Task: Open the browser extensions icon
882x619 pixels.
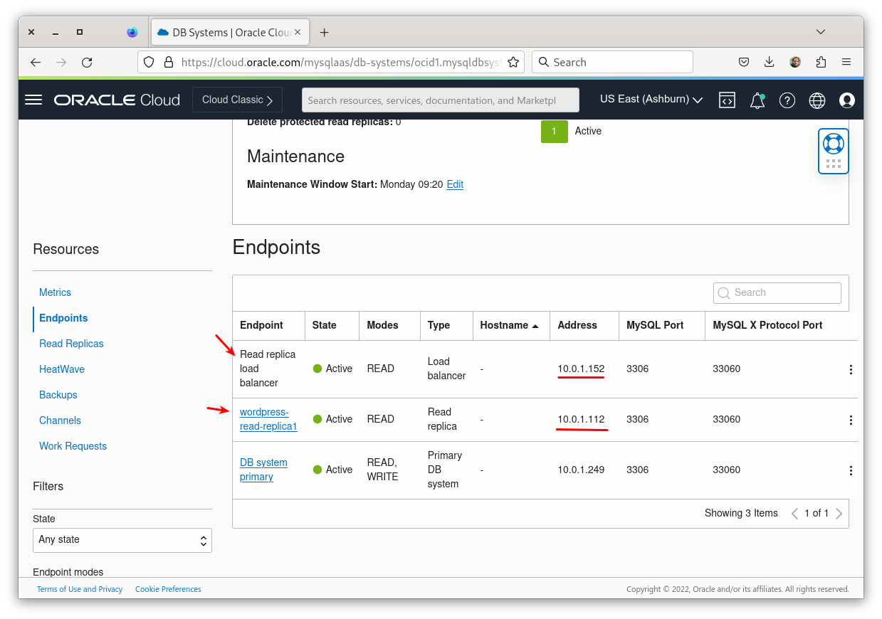Action: point(820,62)
